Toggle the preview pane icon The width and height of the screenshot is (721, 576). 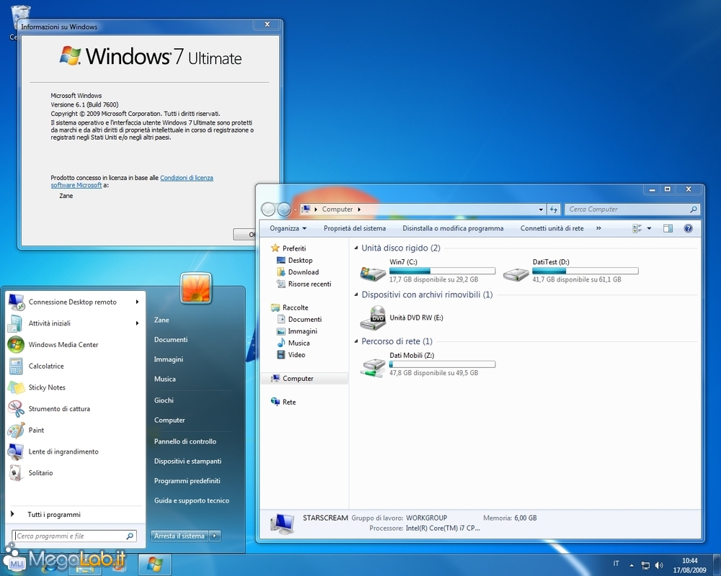668,228
